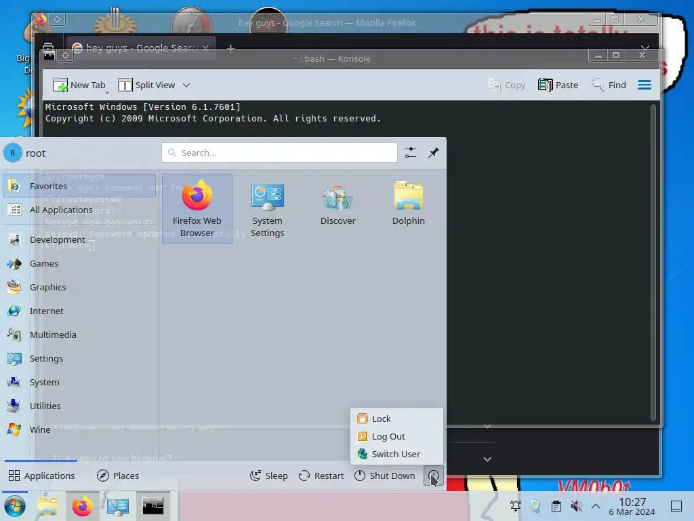This screenshot has height=521, width=694.
Task: Open Multimedia category
Action: pos(79,334)
